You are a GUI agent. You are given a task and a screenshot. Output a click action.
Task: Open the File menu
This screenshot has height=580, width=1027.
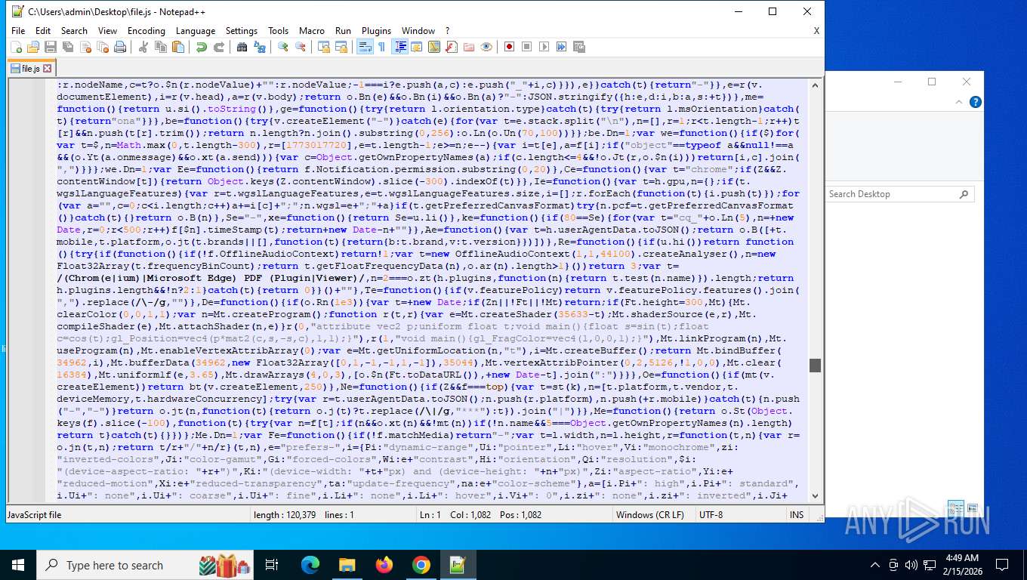click(18, 31)
